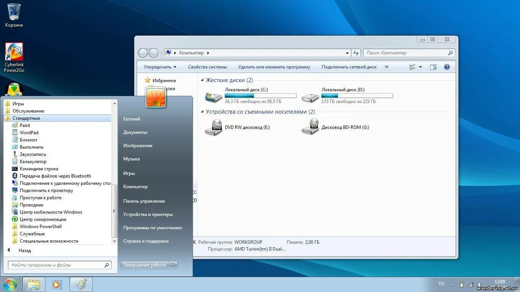The width and height of the screenshot is (520, 292).
Task: Open Панель управления in Start menu
Action: (144, 201)
